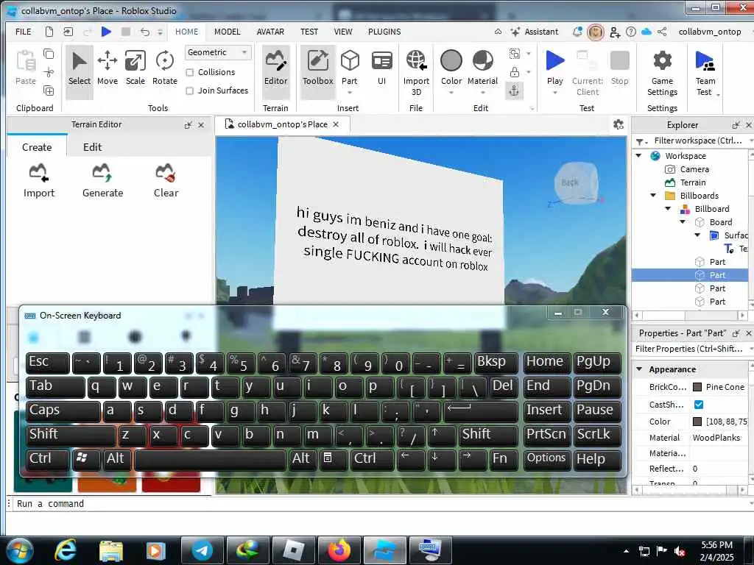This screenshot has width=754, height=565.
Task: Click the Color swatch in Properties
Action: [x=697, y=422]
